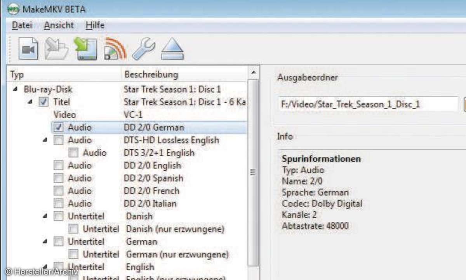This screenshot has height=280, width=466.
Task: Click the 'Spurinformationen' heading
Action: [322, 159]
